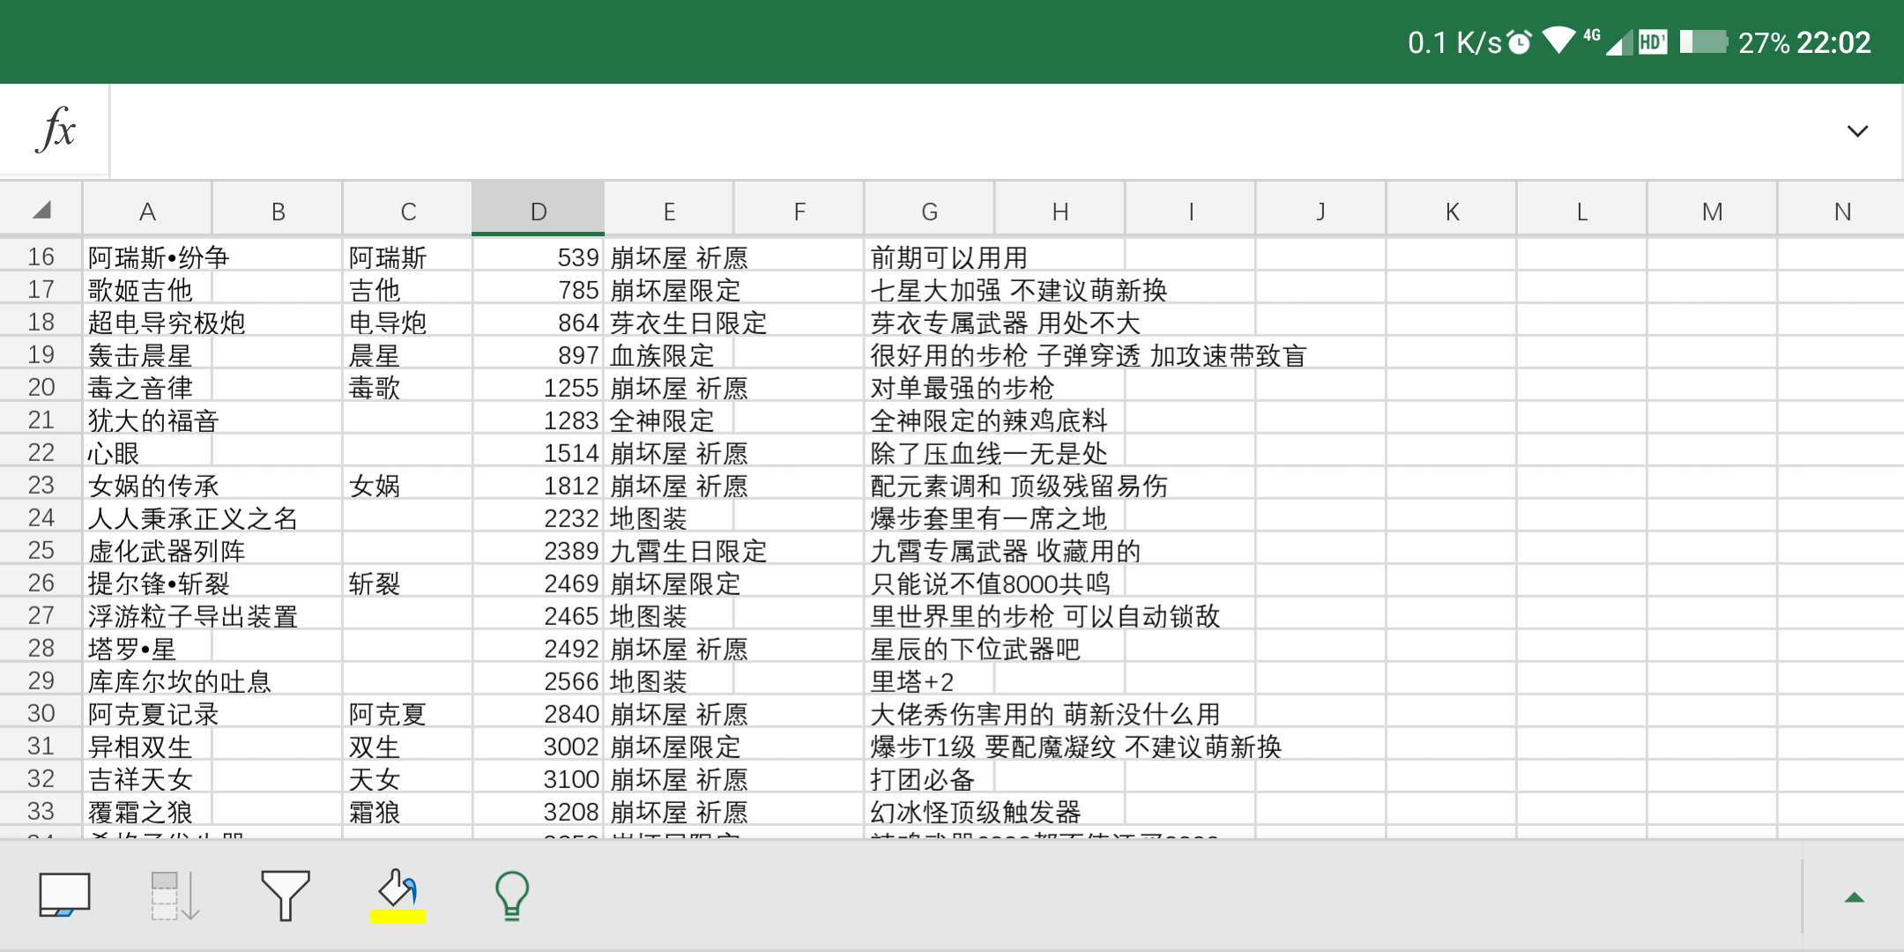Select column M header

(1712, 210)
